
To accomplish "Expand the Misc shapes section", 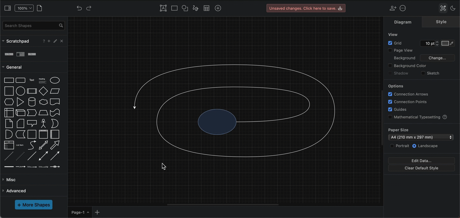I will [x=10, y=180].
